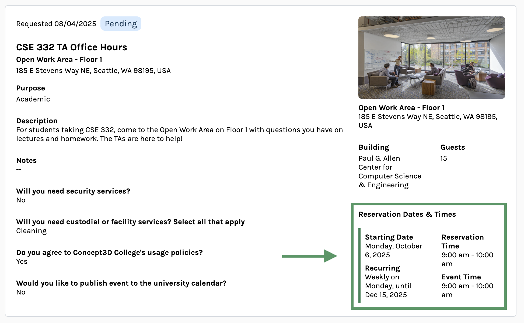Screen dimensions: 524x323
Task: Select the Cleaning facility services answer
Action: tap(31, 231)
